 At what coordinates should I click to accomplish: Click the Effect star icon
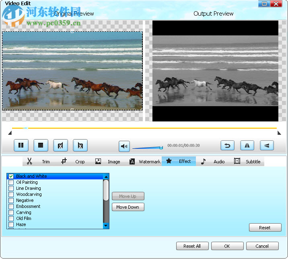pos(169,161)
